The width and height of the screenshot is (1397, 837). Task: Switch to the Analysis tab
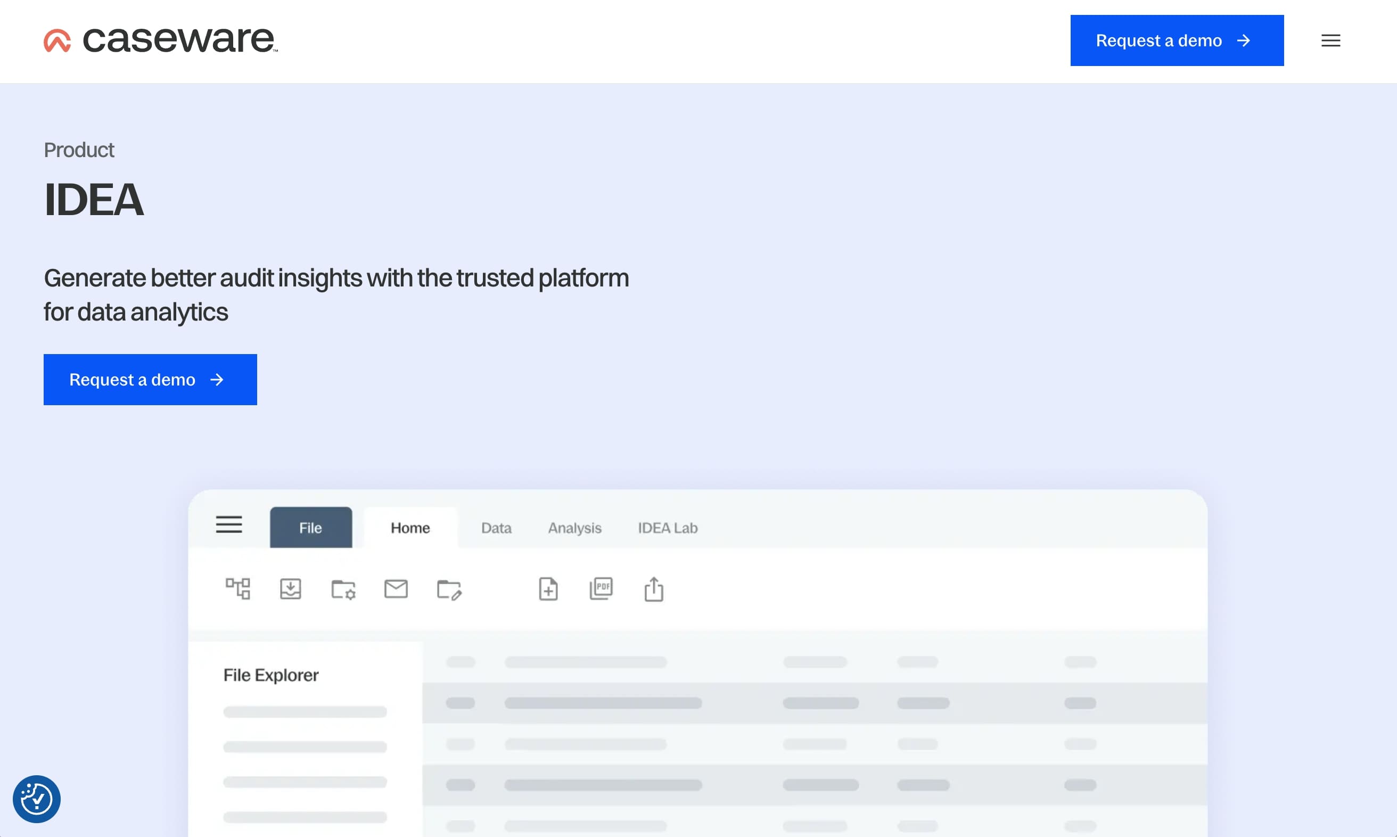tap(574, 528)
